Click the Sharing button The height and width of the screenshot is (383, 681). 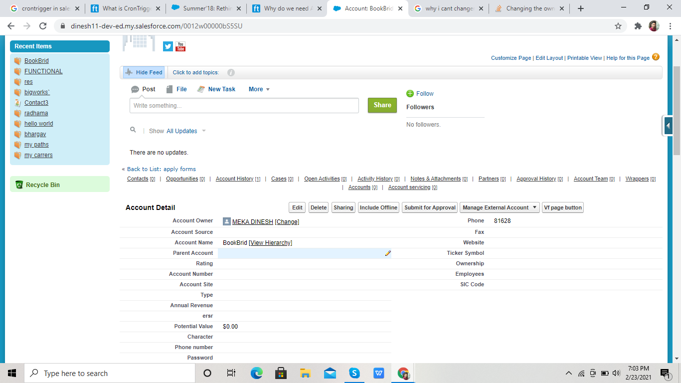(343, 207)
